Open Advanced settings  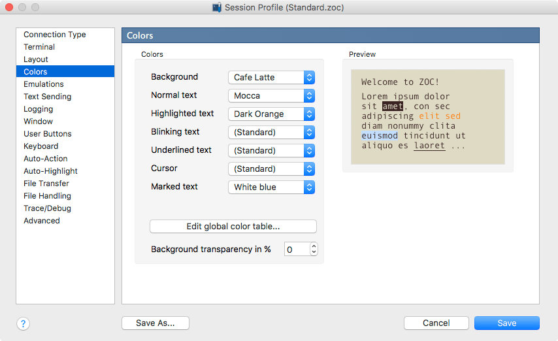65,221
